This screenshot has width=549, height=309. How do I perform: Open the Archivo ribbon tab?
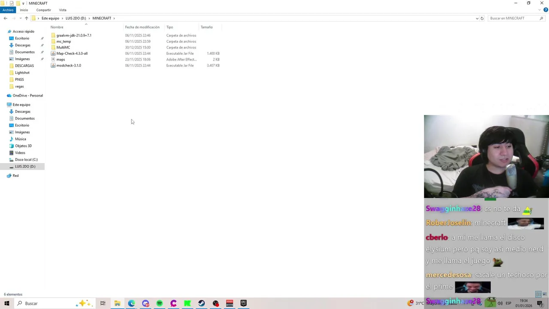(8, 10)
